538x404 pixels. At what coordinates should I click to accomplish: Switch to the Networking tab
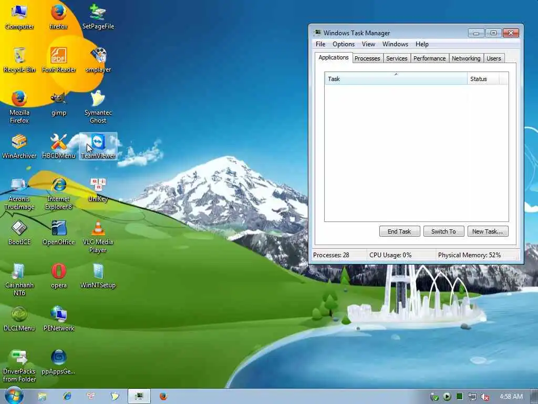466,58
